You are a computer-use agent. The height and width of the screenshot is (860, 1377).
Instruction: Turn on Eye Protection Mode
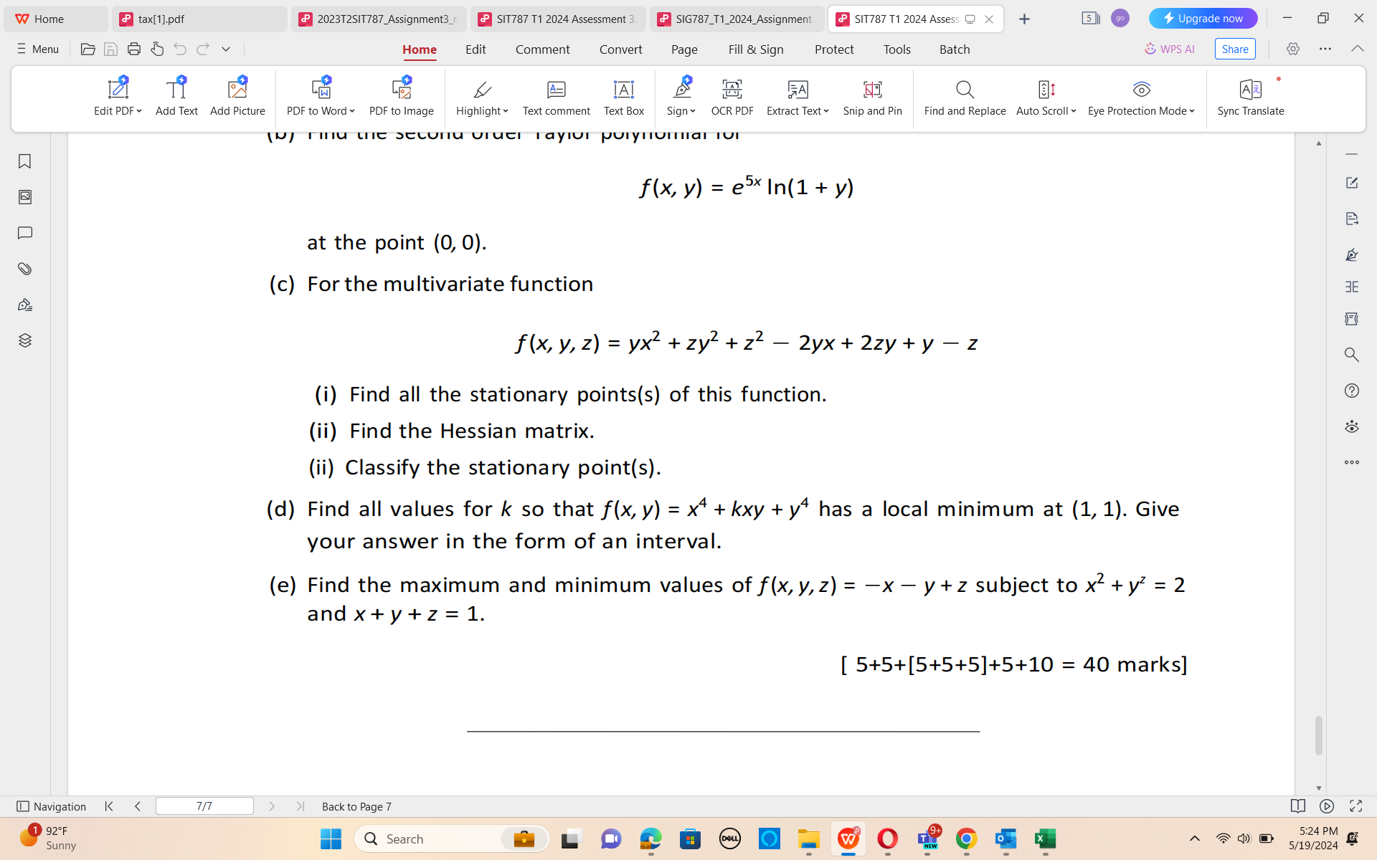pos(1140,98)
